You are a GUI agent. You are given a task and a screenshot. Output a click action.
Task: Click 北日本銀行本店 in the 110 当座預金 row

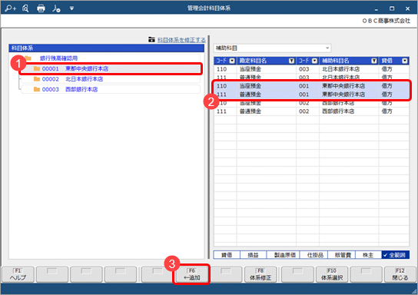point(340,69)
